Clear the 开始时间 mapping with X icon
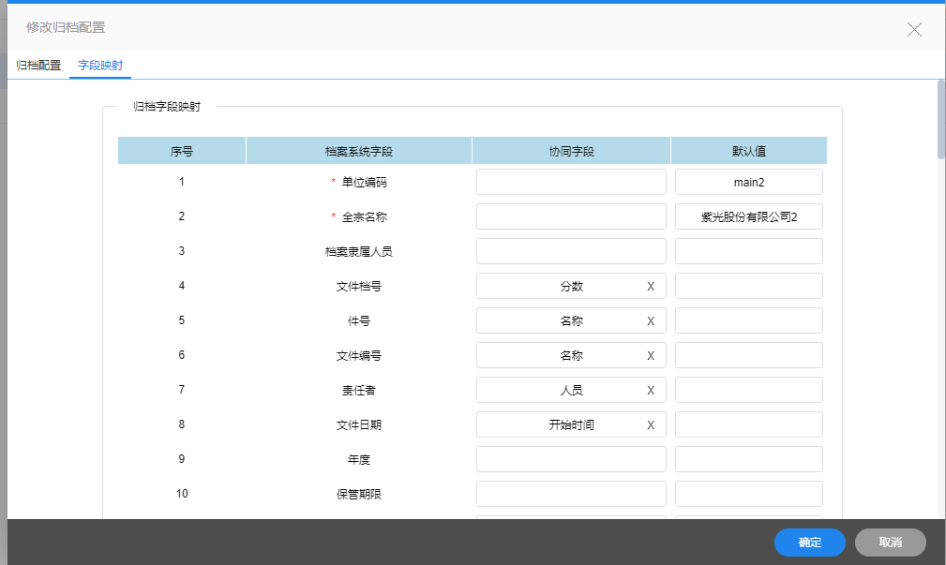 click(651, 425)
